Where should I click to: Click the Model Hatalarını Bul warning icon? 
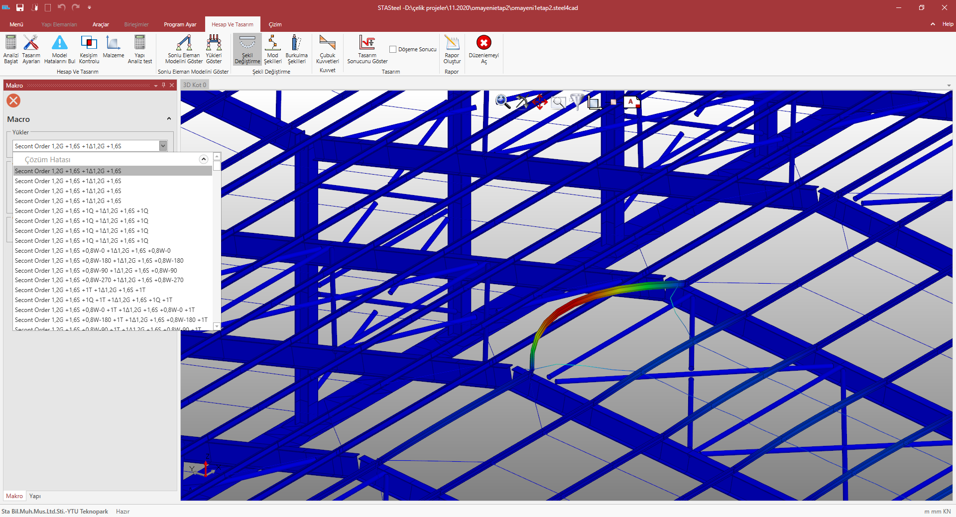click(x=59, y=43)
